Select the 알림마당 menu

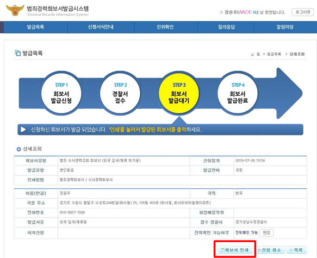click(x=285, y=27)
